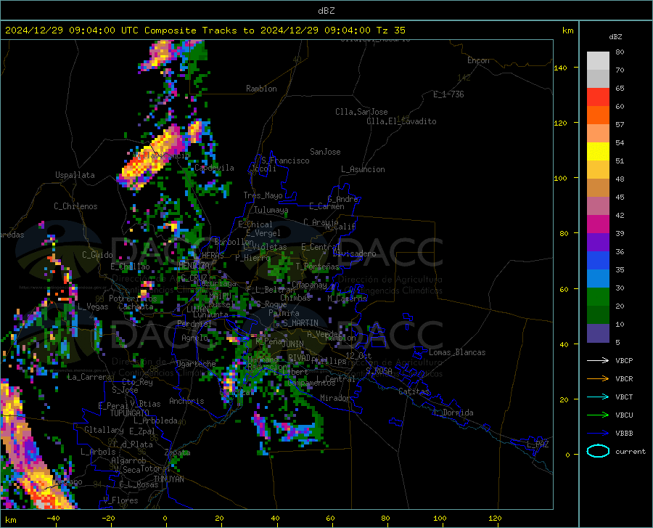Select the royal blue swatch below 36 dBZ
This screenshot has height=528, width=653.
pyautogui.click(x=598, y=261)
